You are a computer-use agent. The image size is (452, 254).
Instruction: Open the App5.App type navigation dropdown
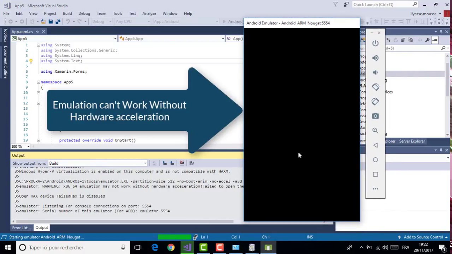172,38
